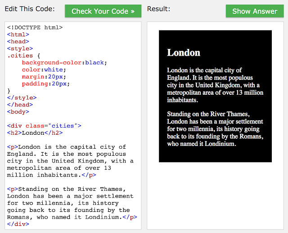Screen dimensions: 288x233
Task: Click the closing head tag line
Action: (20, 105)
